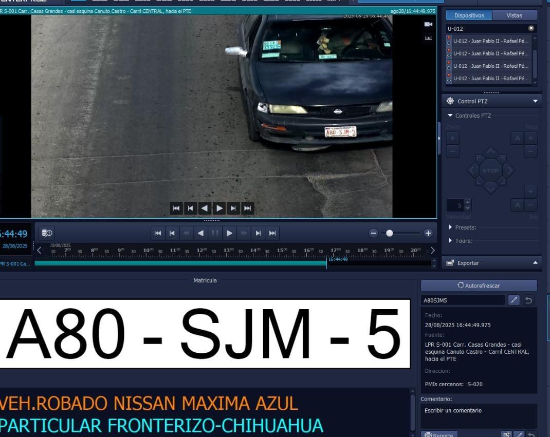Clear the U-012 device search text
Viewport: 550px width, 437px height.
[x=531, y=28]
